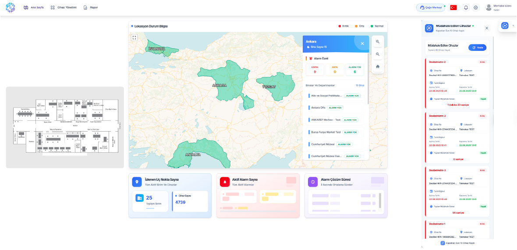
Task: Close the Ankara info panel
Action: tap(362, 43)
